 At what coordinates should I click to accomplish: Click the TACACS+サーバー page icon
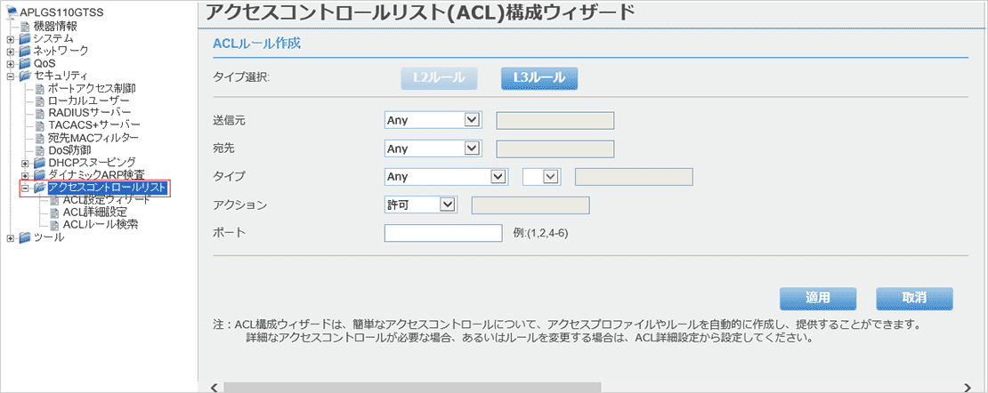pyautogui.click(x=40, y=125)
